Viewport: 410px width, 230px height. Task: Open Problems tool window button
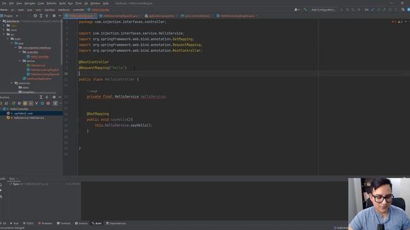45,223
